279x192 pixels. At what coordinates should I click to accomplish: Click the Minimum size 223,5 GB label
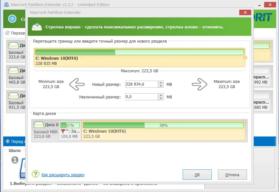(51, 84)
